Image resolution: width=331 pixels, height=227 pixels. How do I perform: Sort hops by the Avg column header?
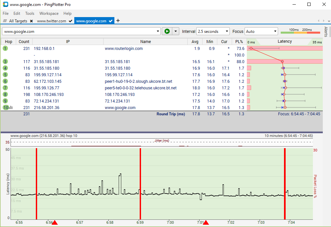tap(195, 41)
